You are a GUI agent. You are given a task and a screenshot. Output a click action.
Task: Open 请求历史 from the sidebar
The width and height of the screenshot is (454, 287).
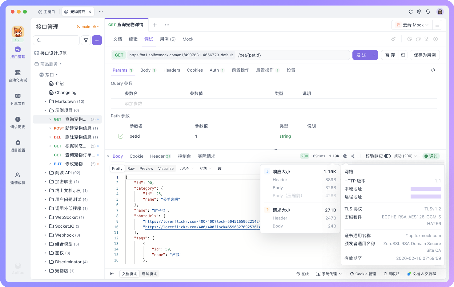pos(18,122)
